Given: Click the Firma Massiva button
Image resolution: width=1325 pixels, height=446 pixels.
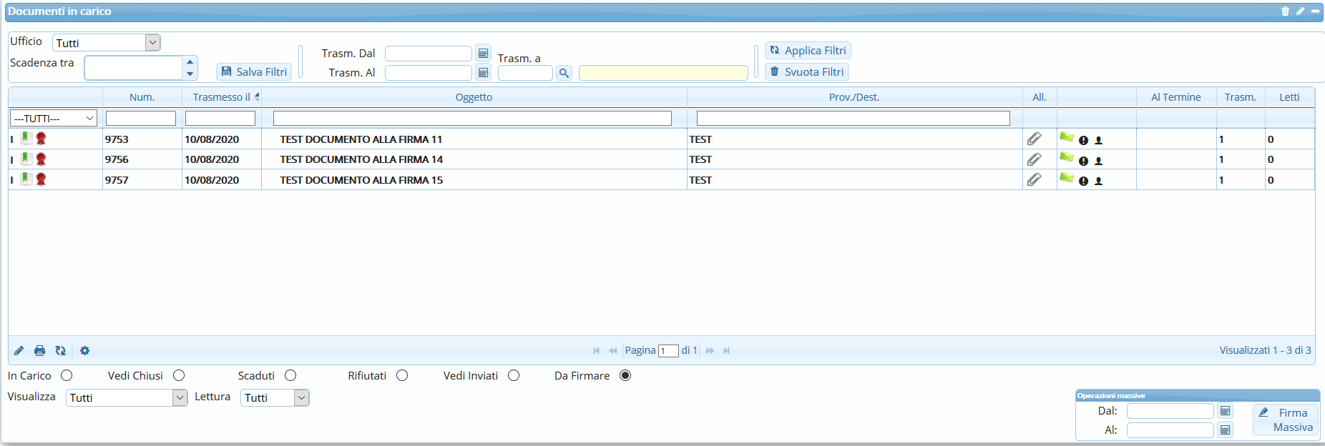Looking at the screenshot, I should 1286,420.
